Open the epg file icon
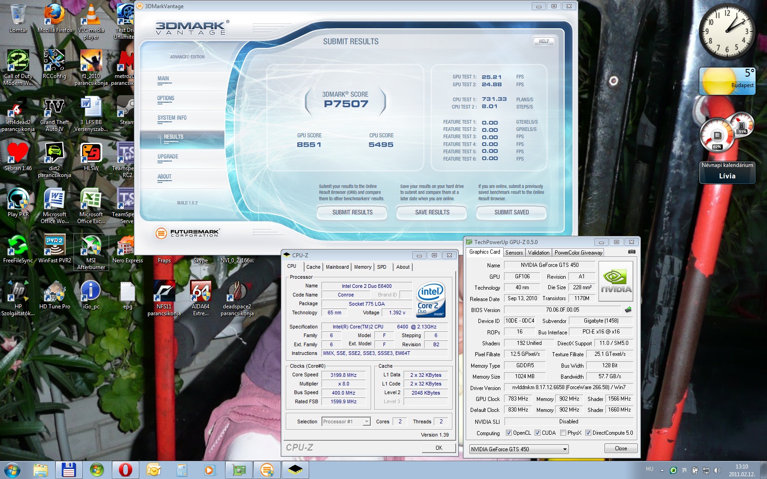Viewport: 767px width, 479px height. pos(127,295)
